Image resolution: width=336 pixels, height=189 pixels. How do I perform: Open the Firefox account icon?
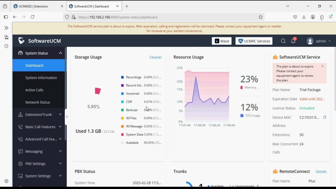click(x=313, y=17)
